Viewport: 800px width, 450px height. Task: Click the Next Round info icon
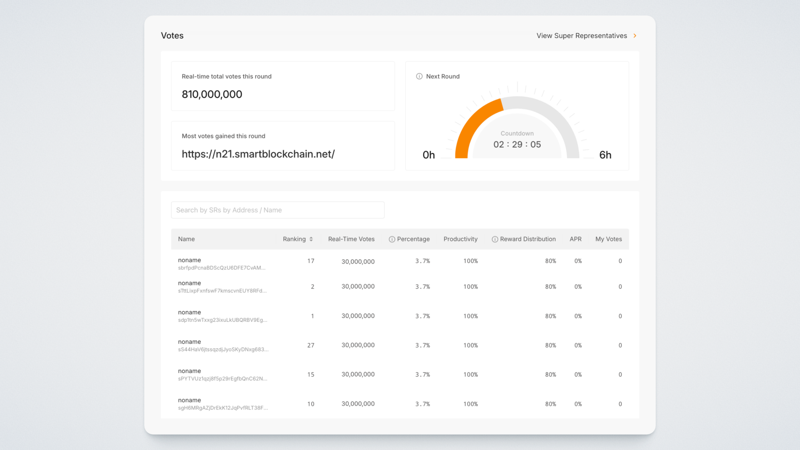[x=419, y=76]
